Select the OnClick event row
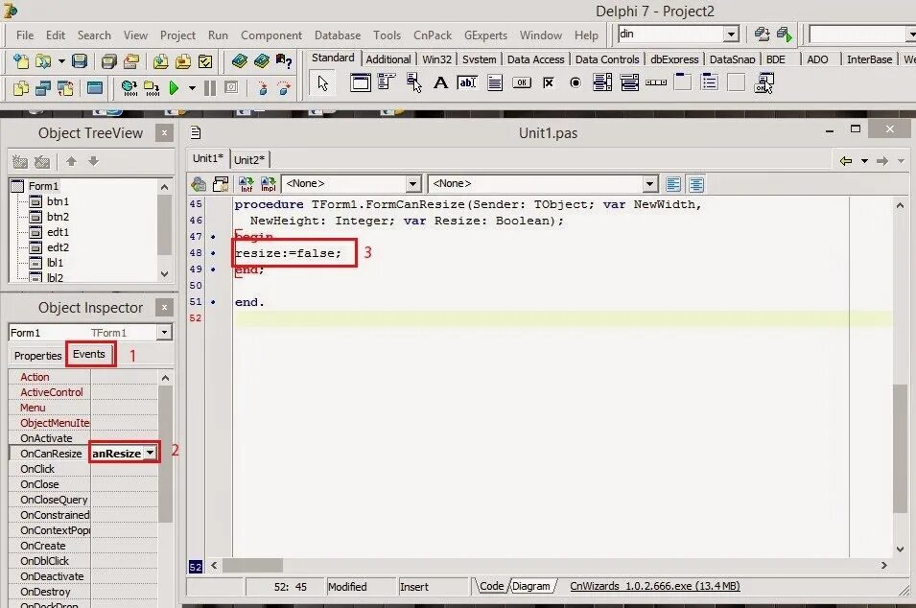Image resolution: width=916 pixels, height=608 pixels. [x=82, y=468]
